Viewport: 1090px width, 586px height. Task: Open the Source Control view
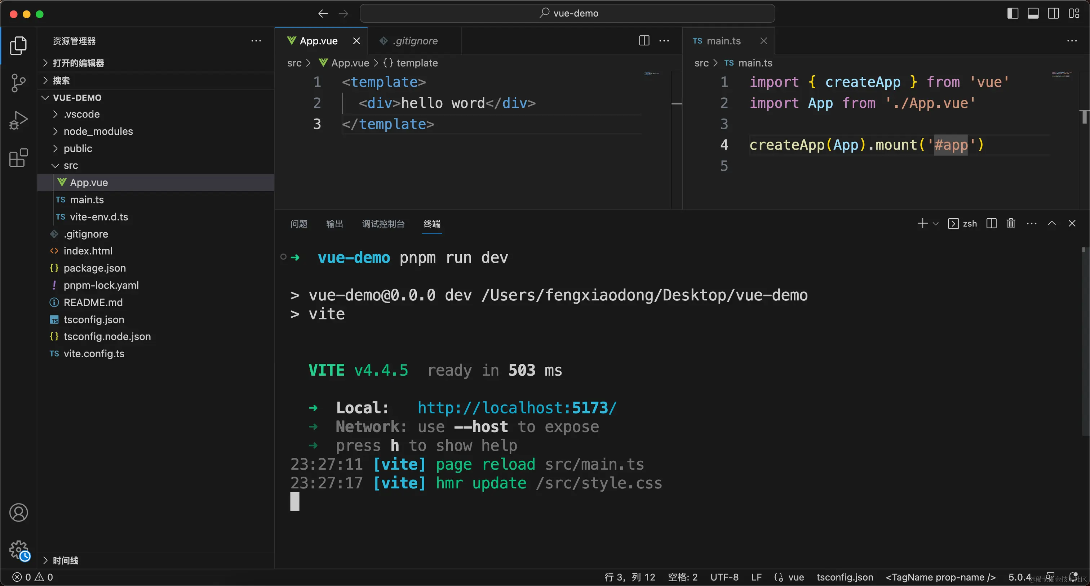(x=18, y=83)
